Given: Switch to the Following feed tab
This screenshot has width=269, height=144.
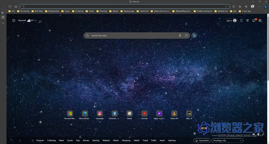Looking at the screenshot, I should pos(52,140).
